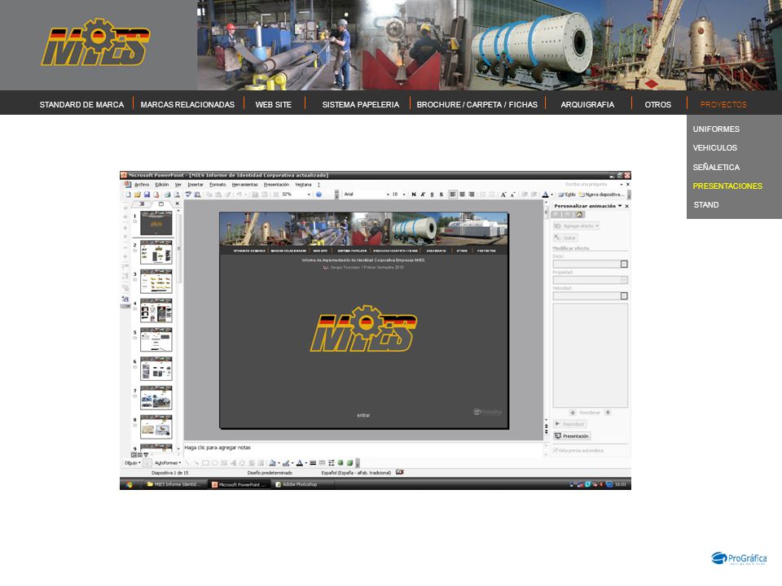Open the Dibujo drawing menu

[133, 463]
